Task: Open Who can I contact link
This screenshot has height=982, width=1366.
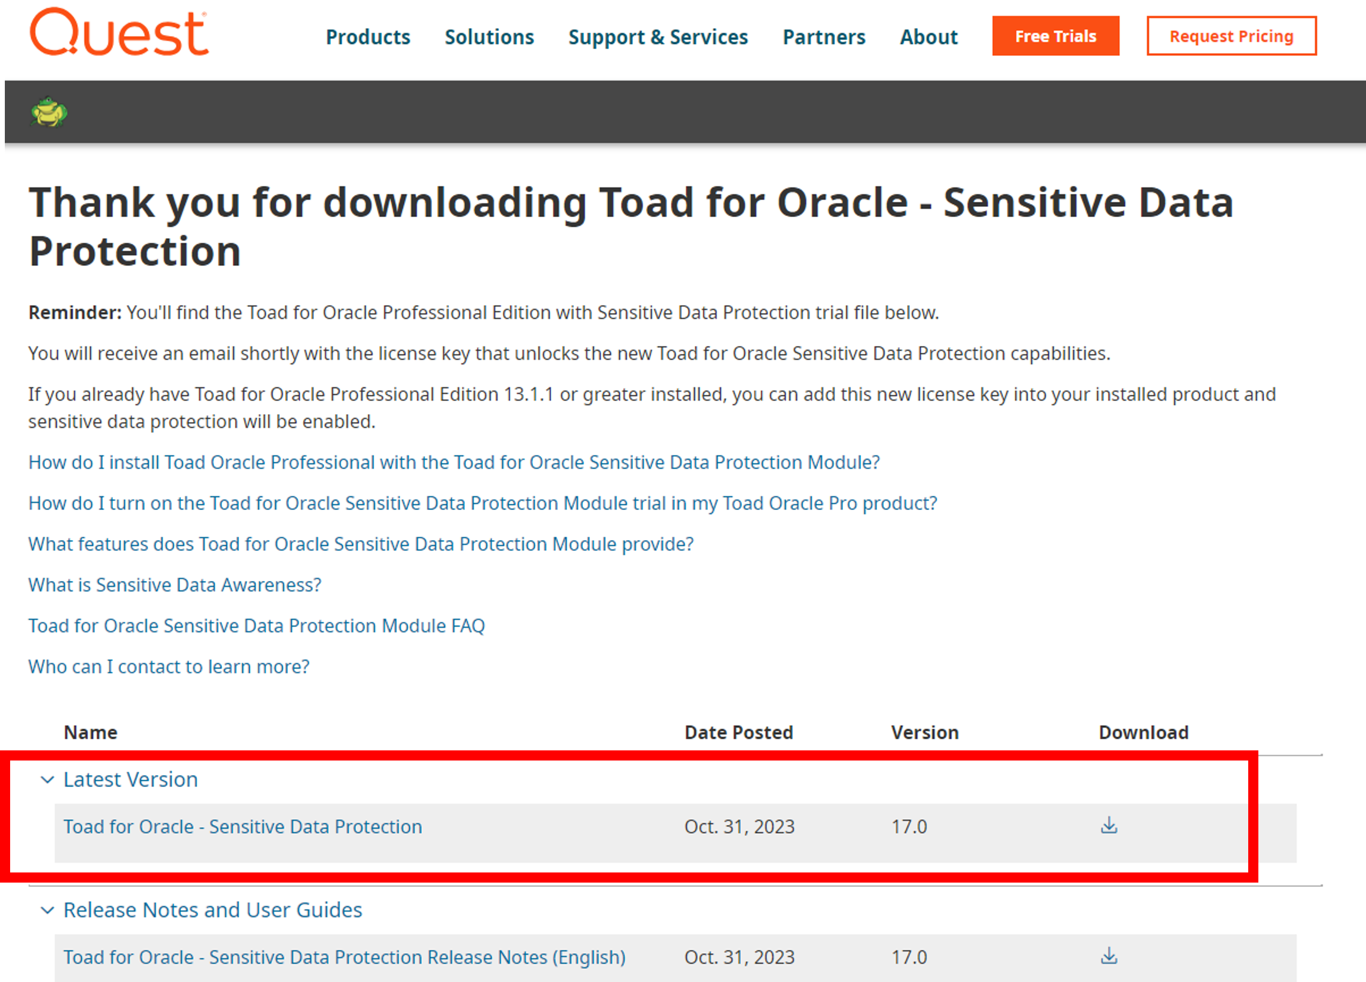Action: point(168,667)
